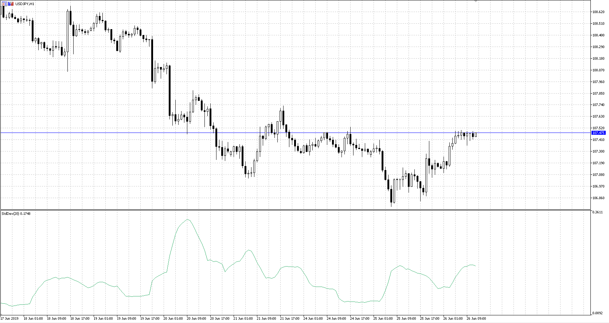609x323 pixels.
Task: Click the 107.740 price scale value
Action: 599,105
